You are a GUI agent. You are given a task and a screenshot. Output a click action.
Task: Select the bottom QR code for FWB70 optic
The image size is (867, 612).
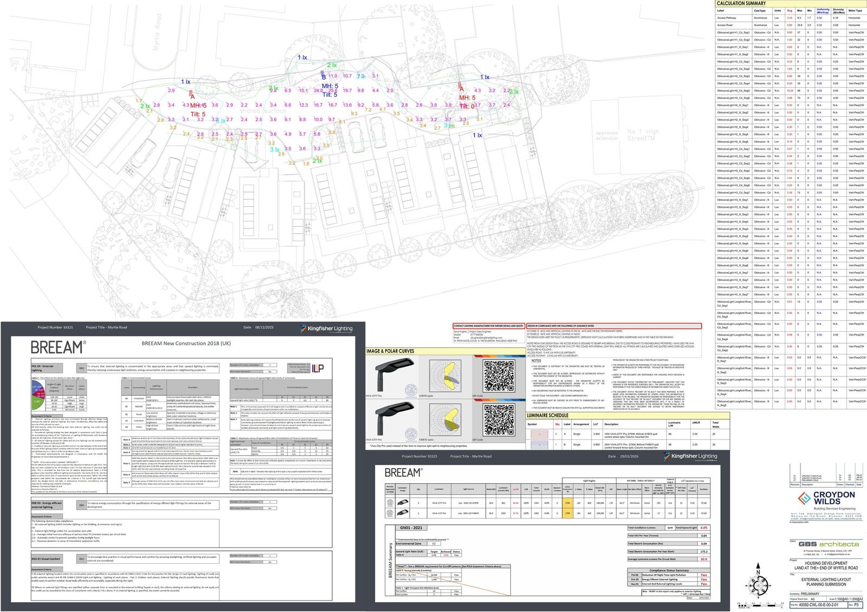point(499,420)
